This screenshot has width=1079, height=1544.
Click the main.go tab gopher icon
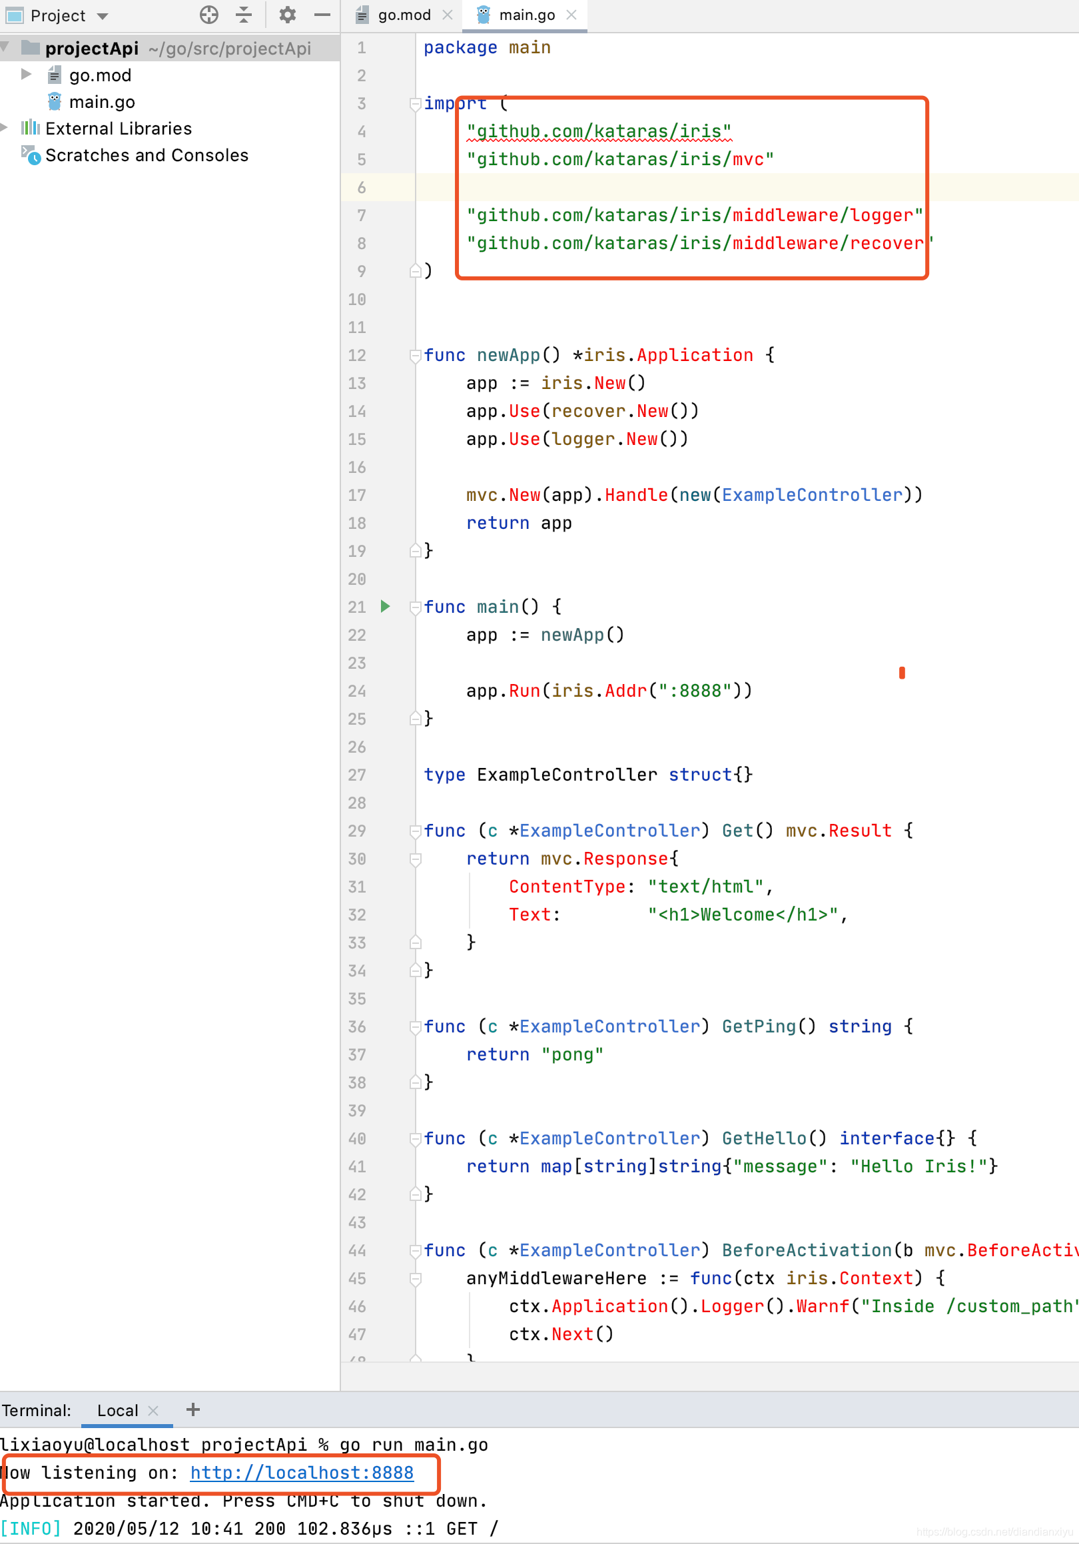pyautogui.click(x=483, y=15)
